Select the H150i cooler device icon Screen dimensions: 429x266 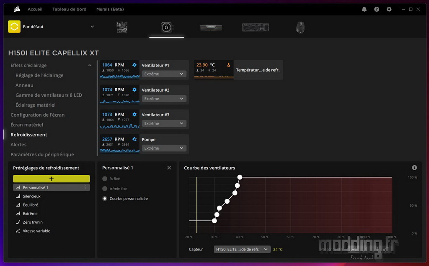point(166,27)
